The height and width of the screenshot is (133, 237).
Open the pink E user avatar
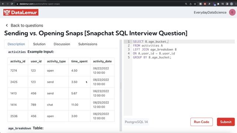pos(232,12)
